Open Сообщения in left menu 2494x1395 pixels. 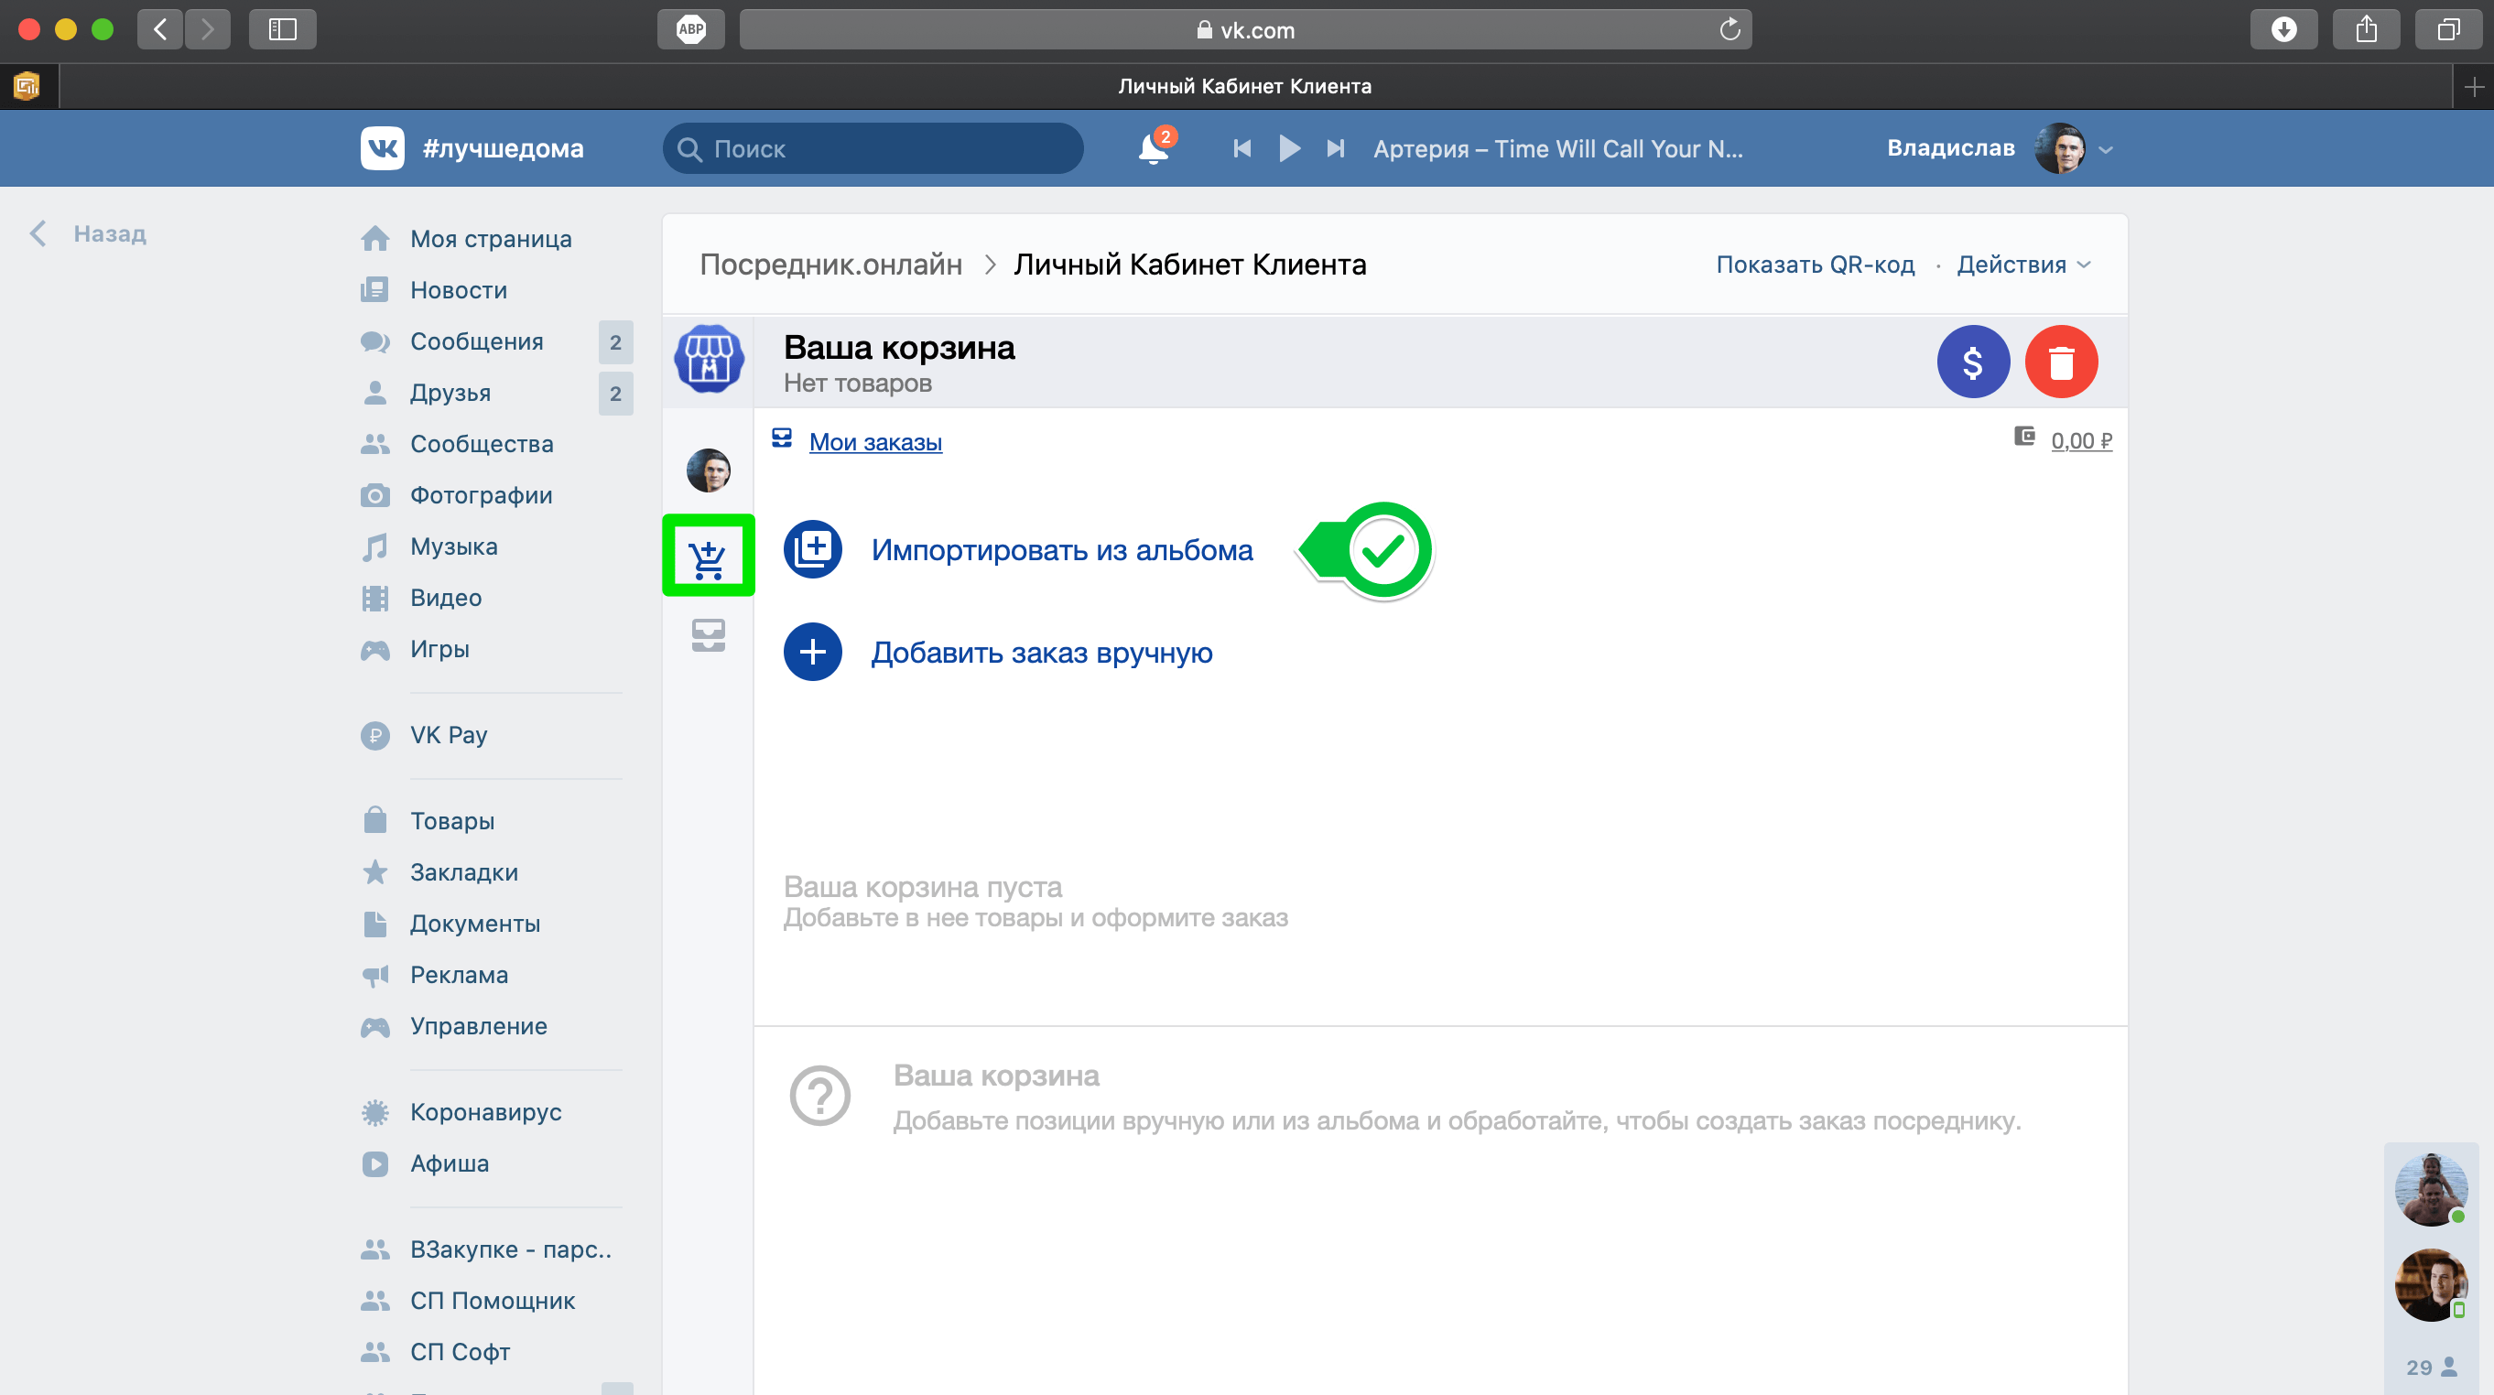click(x=476, y=341)
